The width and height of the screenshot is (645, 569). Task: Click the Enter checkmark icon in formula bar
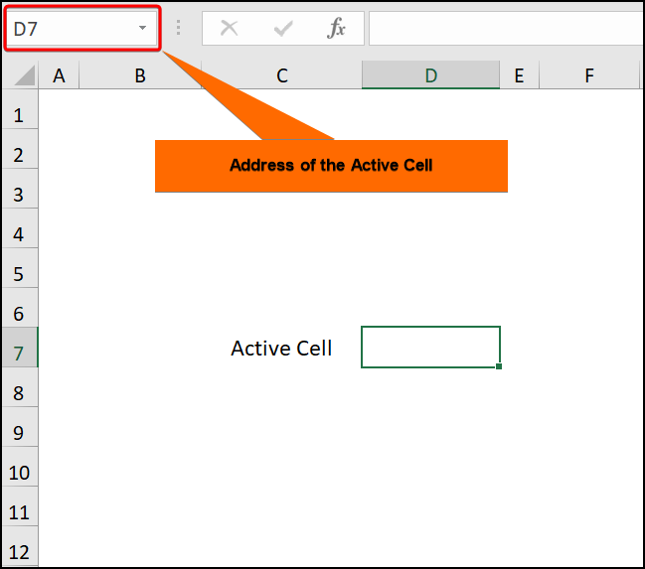pyautogui.click(x=283, y=29)
